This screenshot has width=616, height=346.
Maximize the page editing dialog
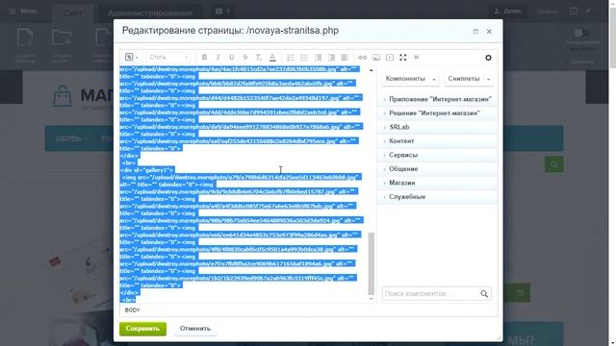pyautogui.click(x=475, y=32)
